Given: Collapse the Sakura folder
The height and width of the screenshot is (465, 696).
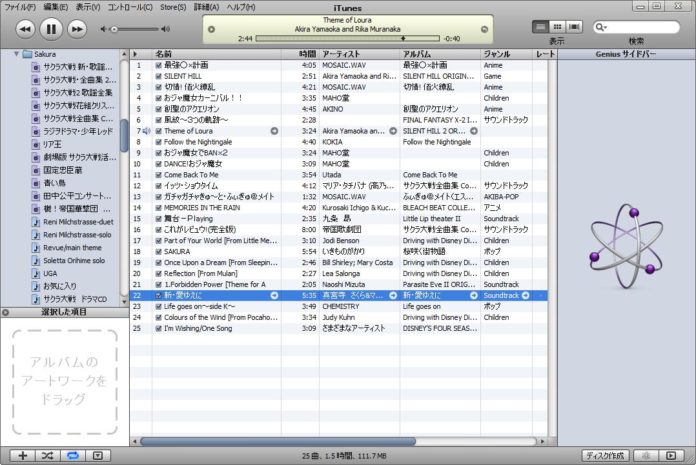Looking at the screenshot, I should [x=16, y=54].
